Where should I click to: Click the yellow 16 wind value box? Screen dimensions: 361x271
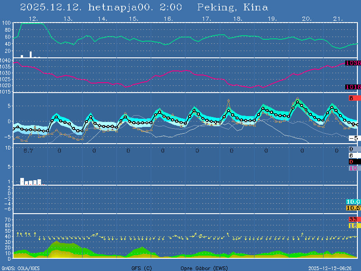coord(353,225)
